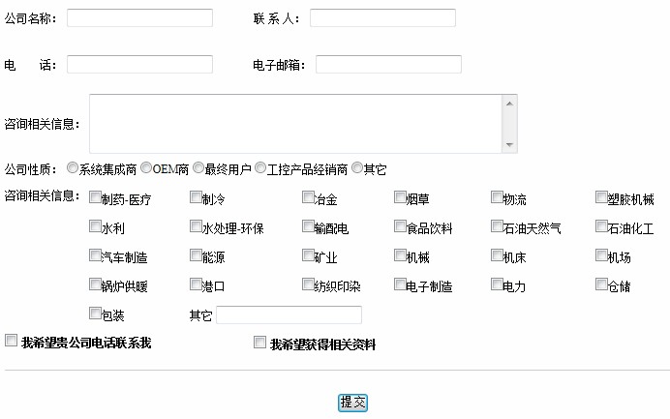This screenshot has height=419, width=670.
Task: Click the 公司名称 input field
Action: pyautogui.click(x=139, y=18)
